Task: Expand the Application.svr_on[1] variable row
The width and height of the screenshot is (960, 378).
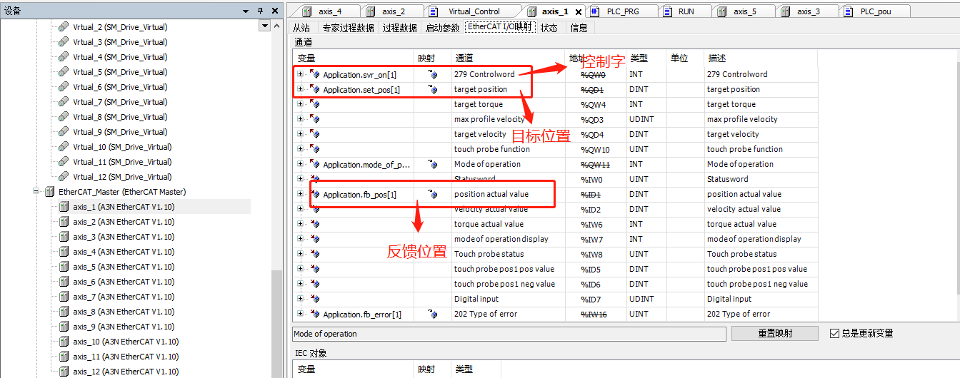Action: (300, 74)
